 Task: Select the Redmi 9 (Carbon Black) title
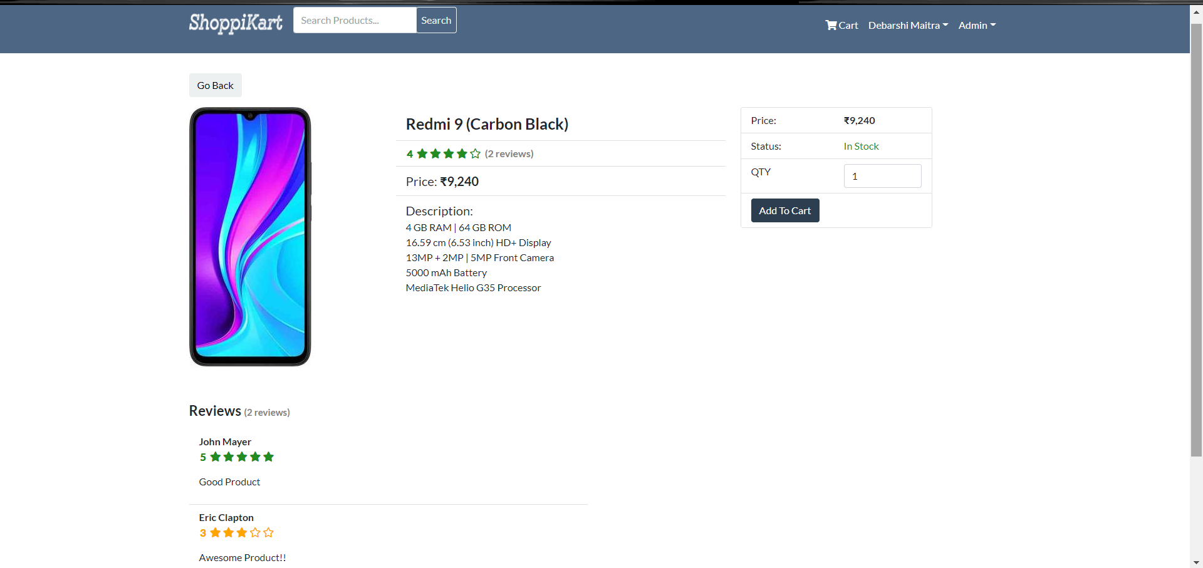click(487, 124)
